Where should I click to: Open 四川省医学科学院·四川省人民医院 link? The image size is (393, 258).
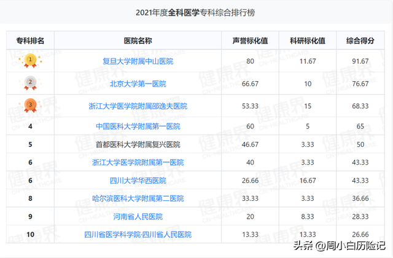[x=138, y=235]
